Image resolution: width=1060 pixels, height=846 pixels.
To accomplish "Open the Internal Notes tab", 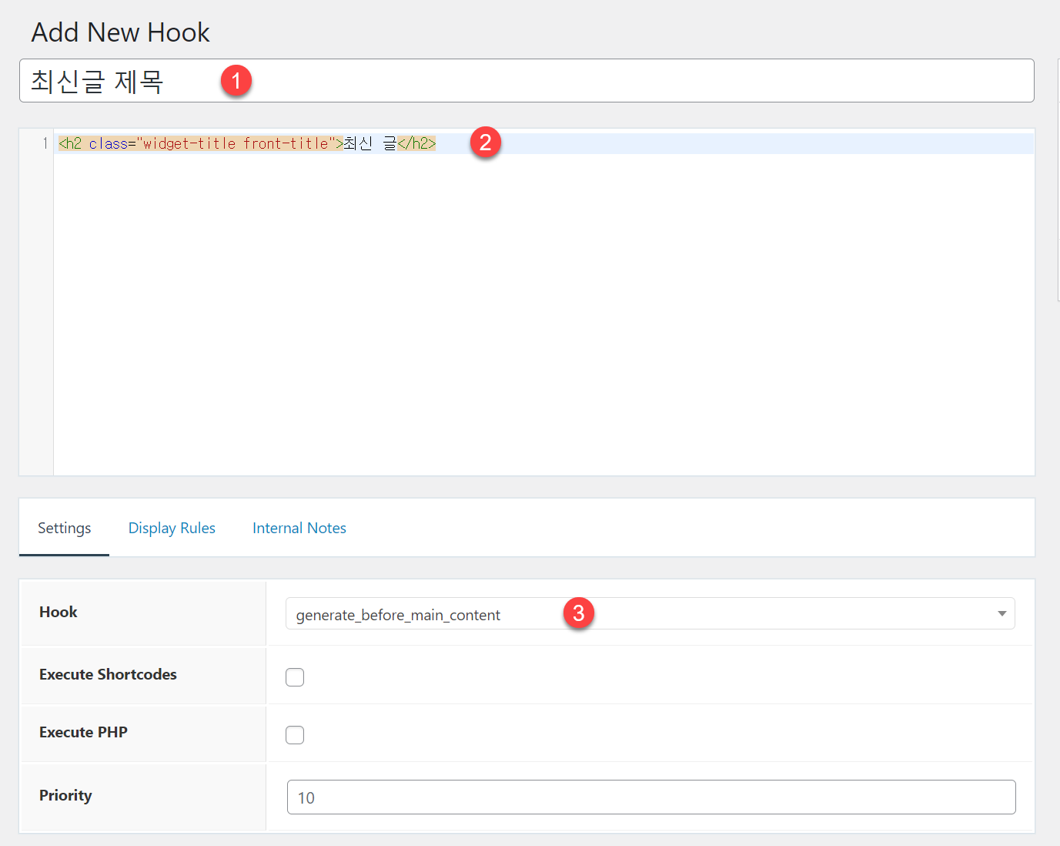I will [299, 528].
